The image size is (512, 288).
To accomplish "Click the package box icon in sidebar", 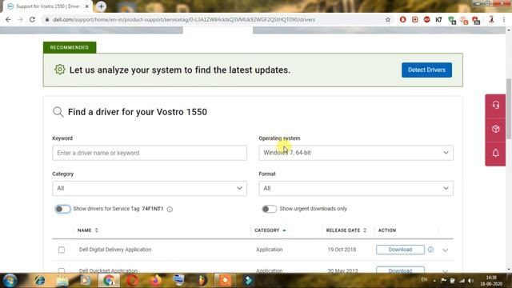I will click(495, 129).
